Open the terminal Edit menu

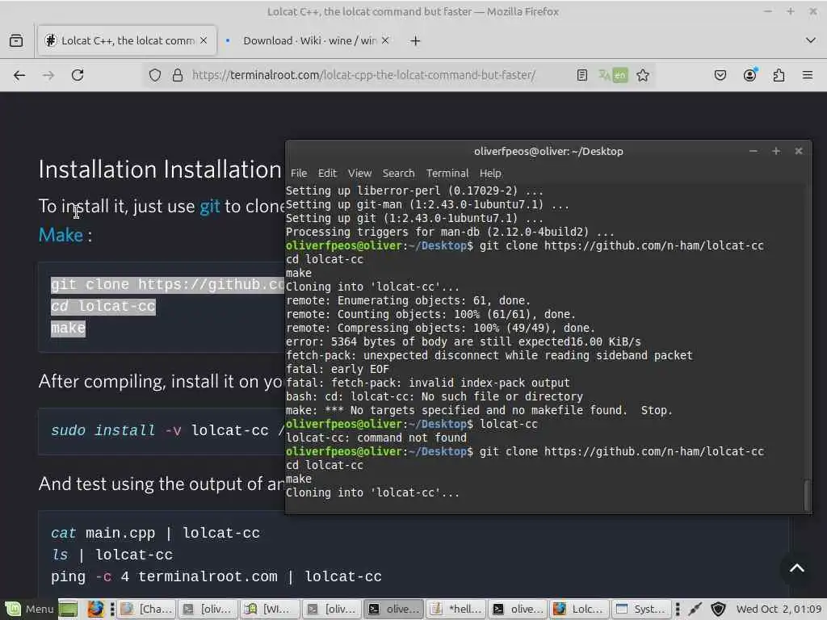pos(327,173)
